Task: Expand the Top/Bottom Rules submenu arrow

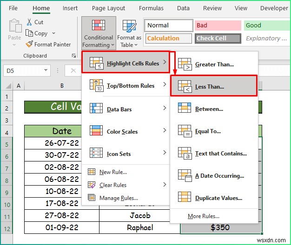Action: click(x=165, y=84)
